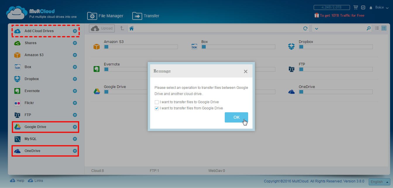Expand the Flickr sidebar dropdown arrow

[75, 103]
